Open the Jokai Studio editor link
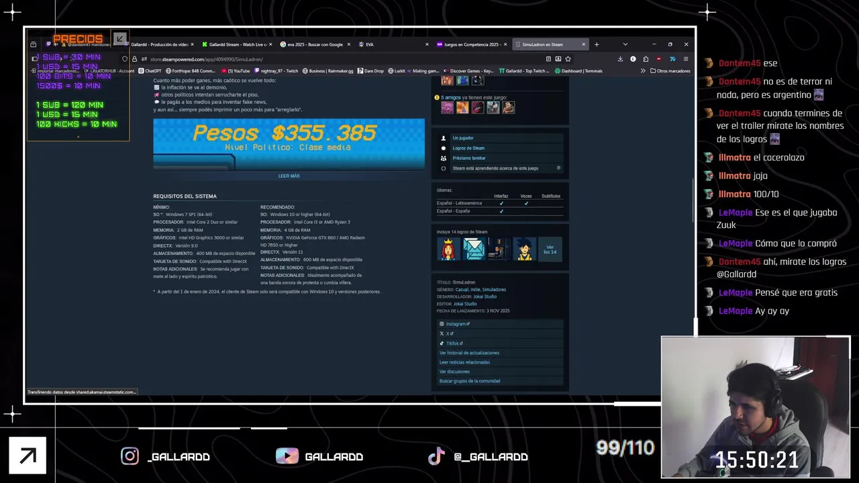The image size is (859, 483). tap(465, 304)
